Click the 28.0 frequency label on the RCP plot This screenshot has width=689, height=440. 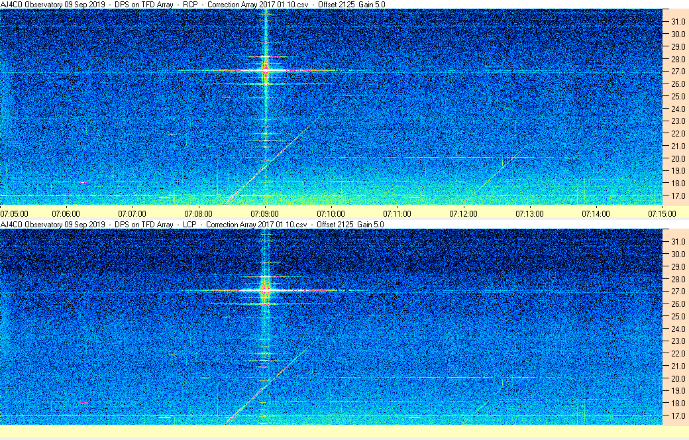tap(678, 60)
